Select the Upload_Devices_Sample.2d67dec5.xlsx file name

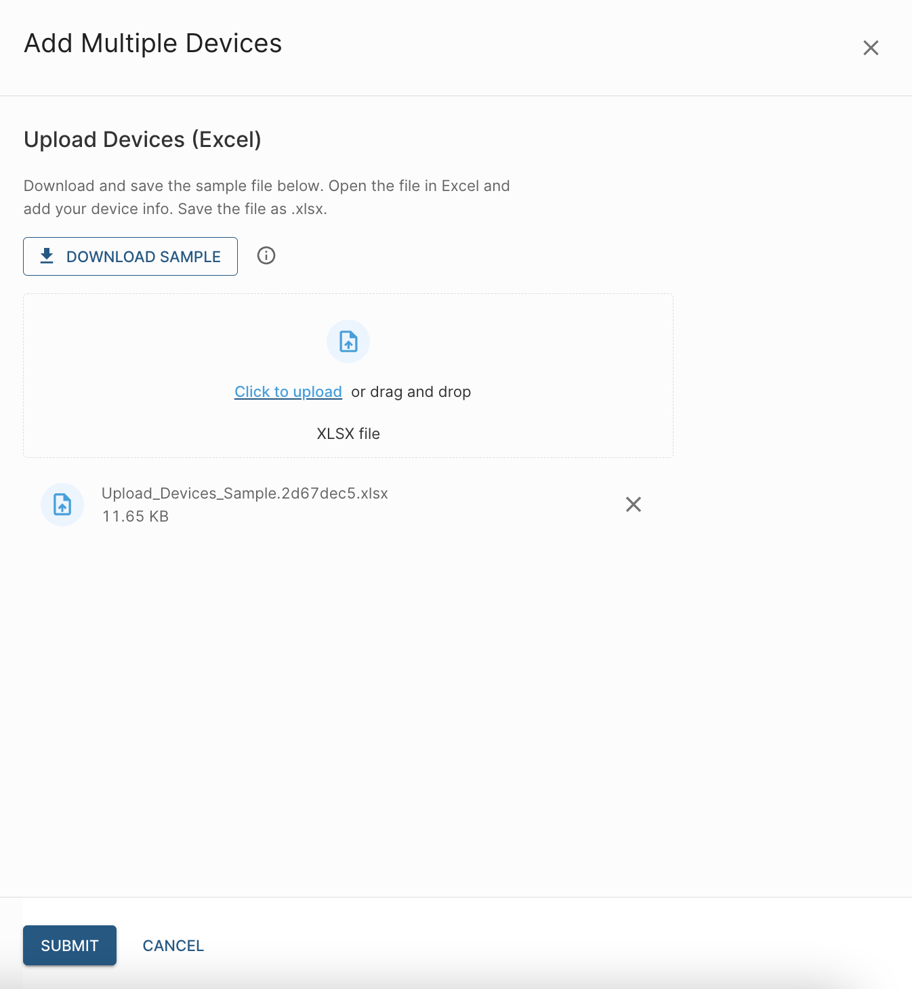pyautogui.click(x=245, y=493)
